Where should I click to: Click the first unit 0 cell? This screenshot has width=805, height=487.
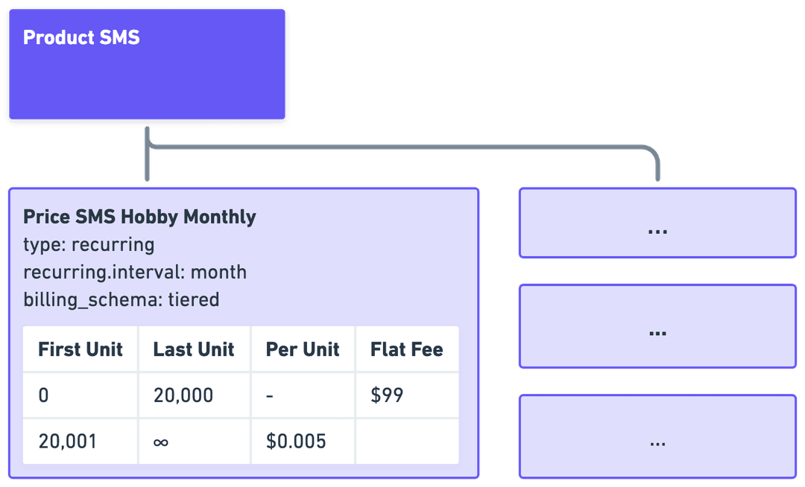(x=44, y=395)
